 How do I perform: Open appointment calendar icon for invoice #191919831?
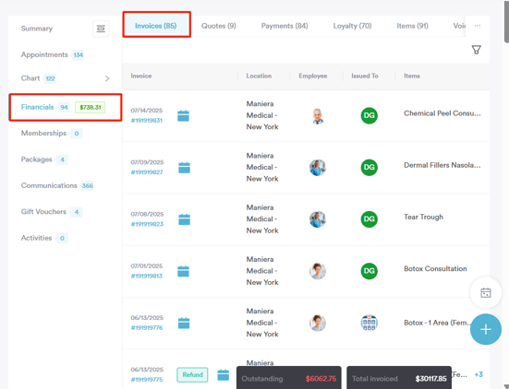[183, 115]
